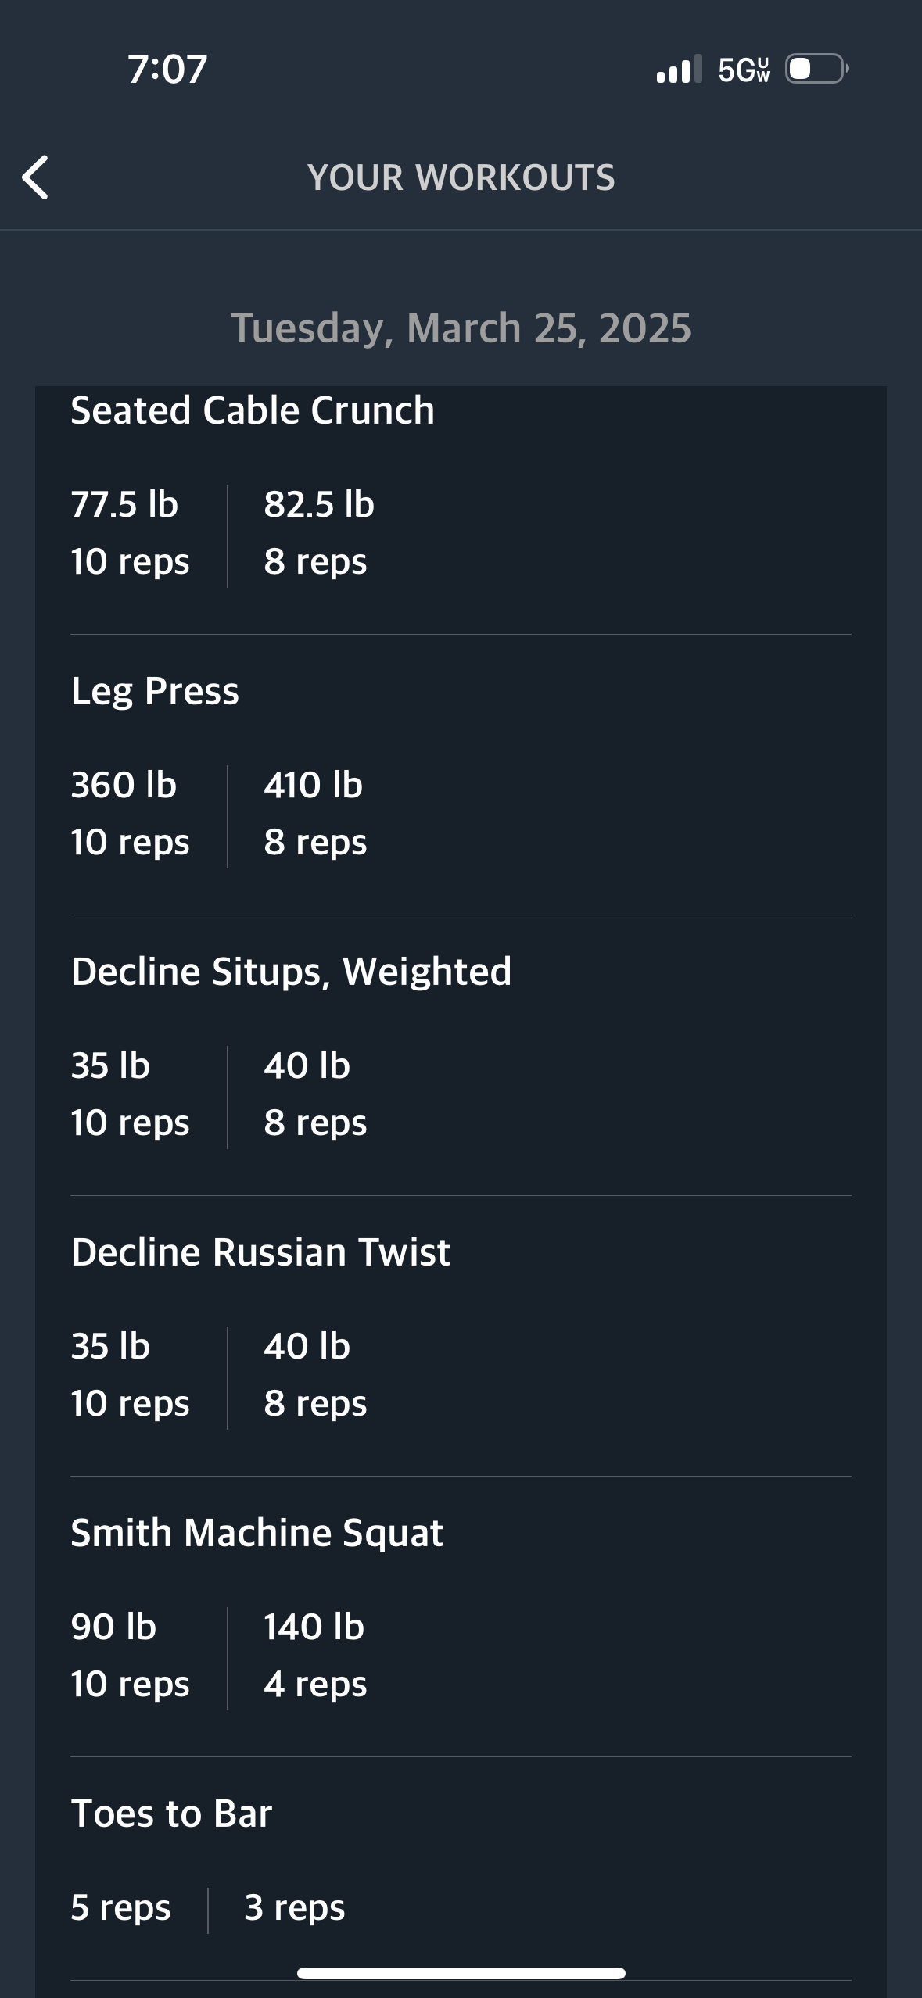Image resolution: width=922 pixels, height=1998 pixels.
Task: Open the Decline Situps, Weighted exercise
Action: pyautogui.click(x=291, y=972)
